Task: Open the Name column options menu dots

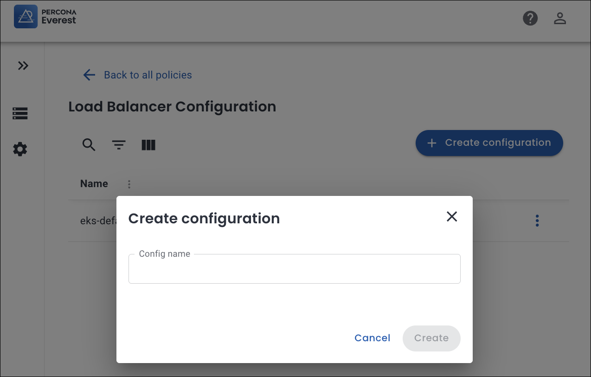Action: [129, 184]
